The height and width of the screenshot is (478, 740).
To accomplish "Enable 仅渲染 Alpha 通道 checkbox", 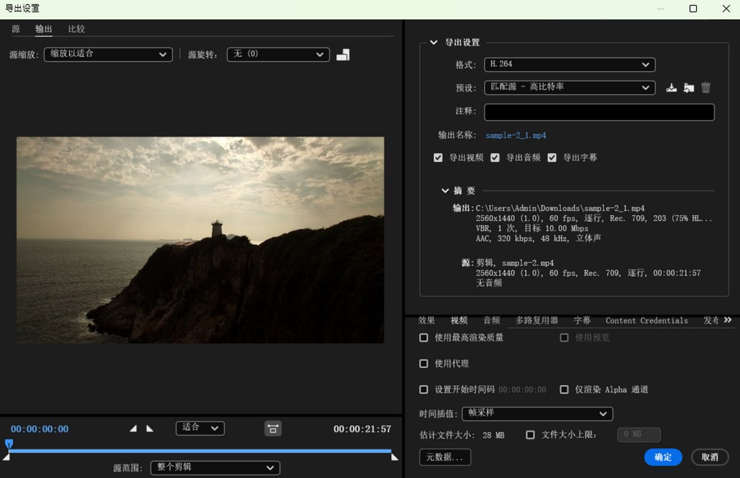I will (x=564, y=390).
